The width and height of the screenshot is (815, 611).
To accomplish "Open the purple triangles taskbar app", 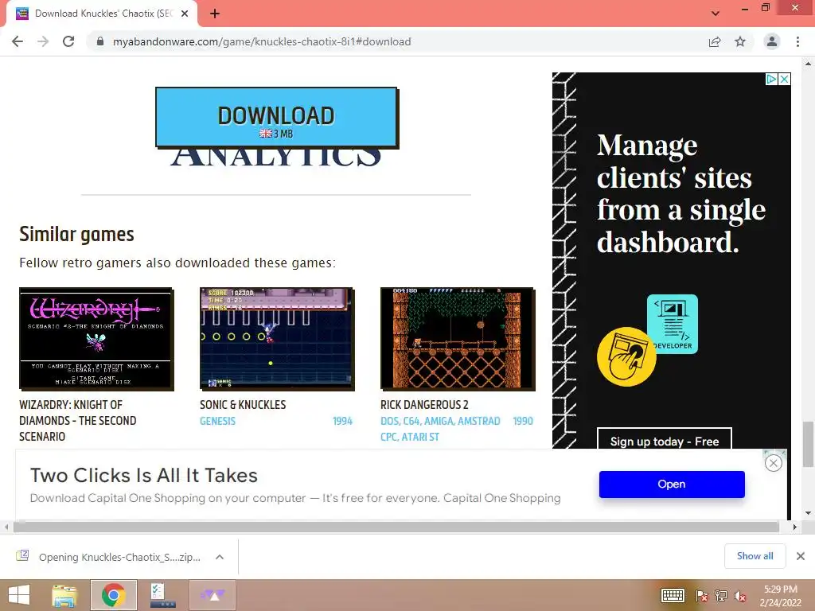I will point(212,595).
